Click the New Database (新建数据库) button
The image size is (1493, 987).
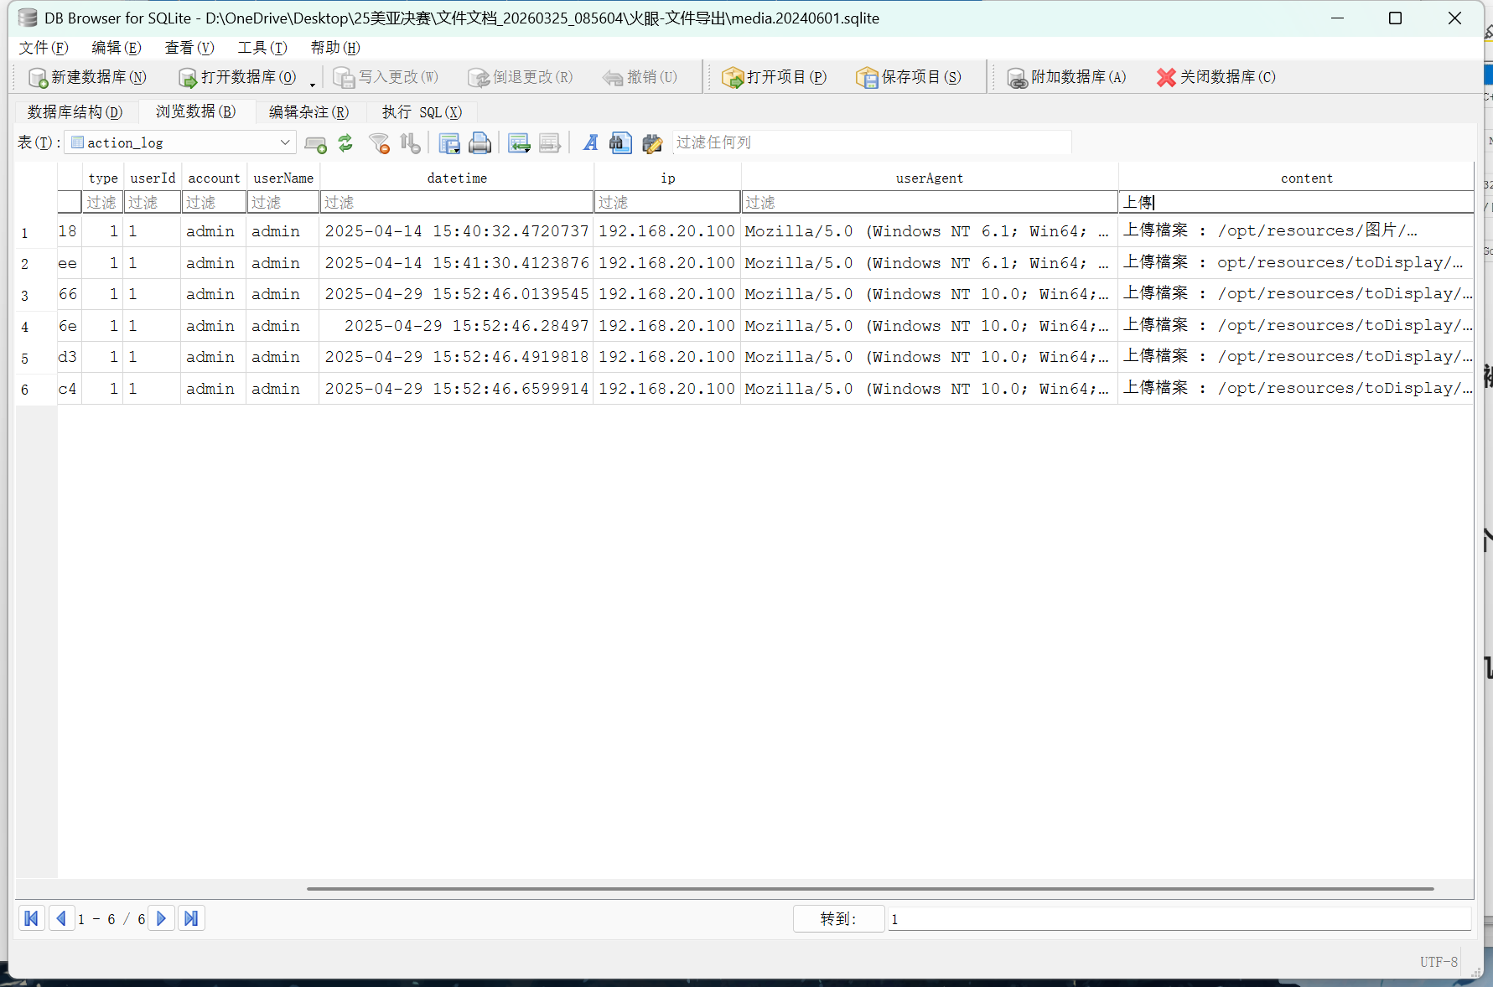[87, 77]
